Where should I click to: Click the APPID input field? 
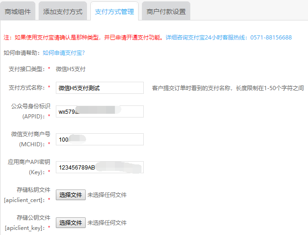tap(100, 111)
